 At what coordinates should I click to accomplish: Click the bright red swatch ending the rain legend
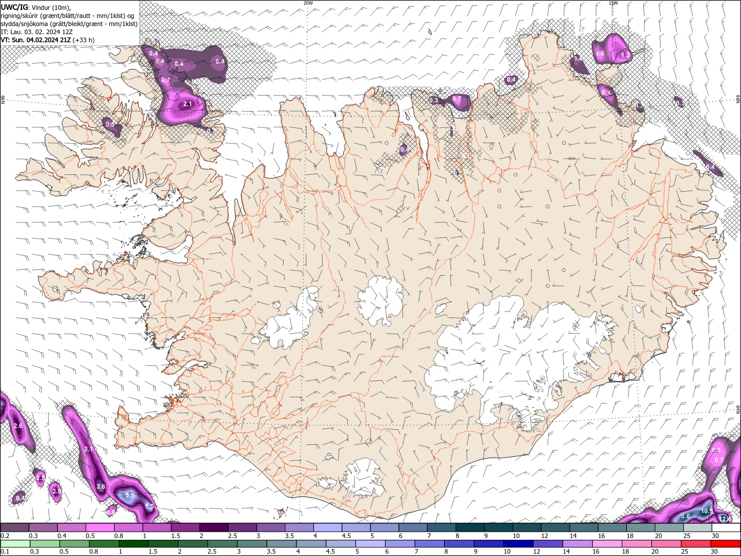727,544
